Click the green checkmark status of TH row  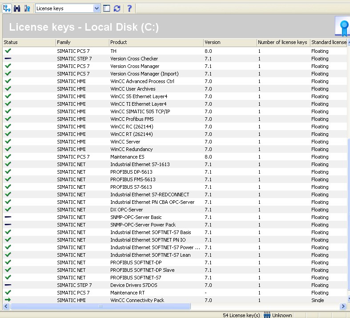click(x=8, y=51)
